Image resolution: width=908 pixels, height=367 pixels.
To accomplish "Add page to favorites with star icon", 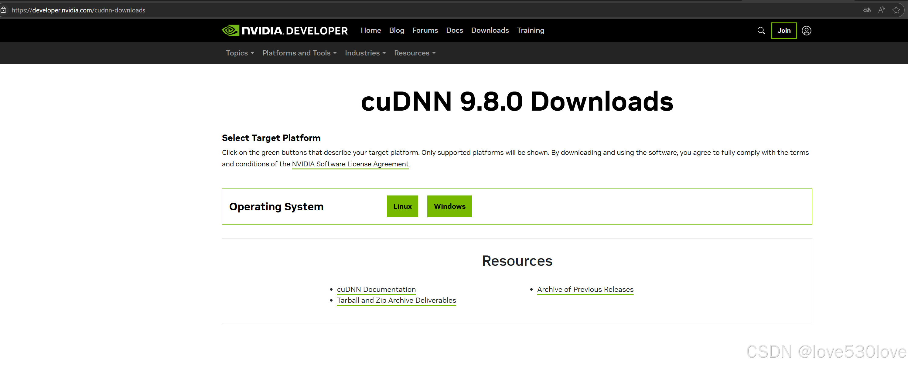I will pos(896,10).
